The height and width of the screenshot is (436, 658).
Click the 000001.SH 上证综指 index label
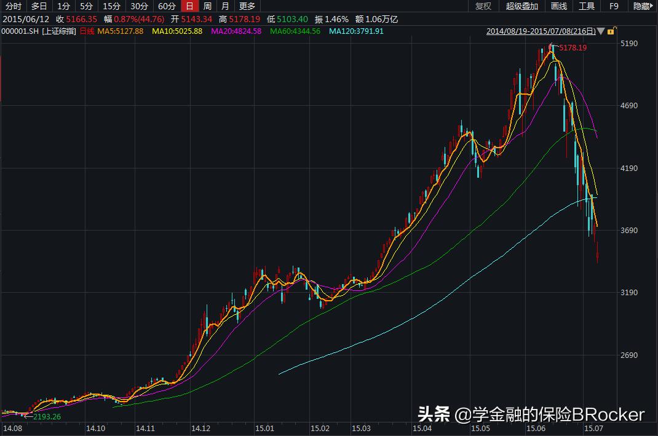(39, 31)
